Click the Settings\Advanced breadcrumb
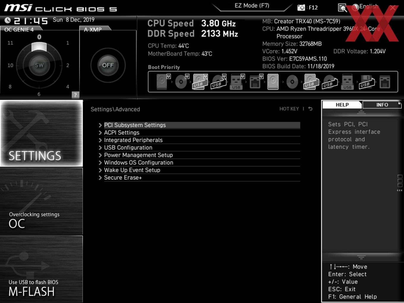Screen dimensions: 404x303 pyautogui.click(x=115, y=109)
